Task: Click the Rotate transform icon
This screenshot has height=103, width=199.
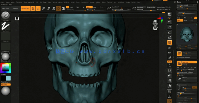Action: [53, 9]
